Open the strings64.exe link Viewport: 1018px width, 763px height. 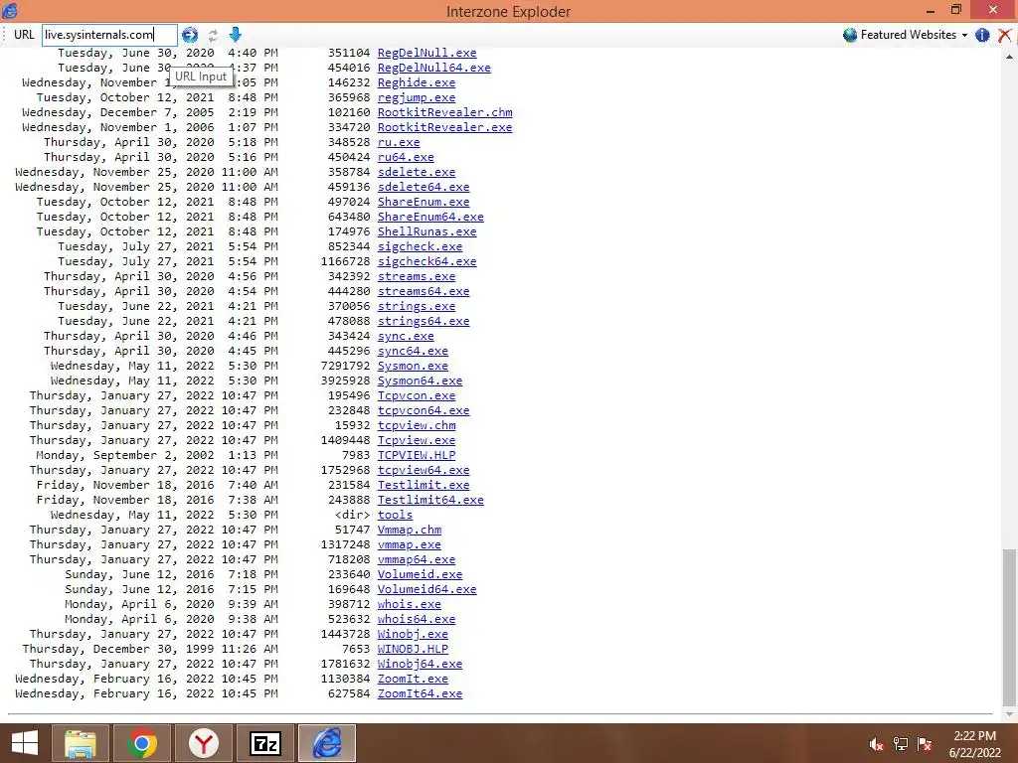click(x=424, y=321)
